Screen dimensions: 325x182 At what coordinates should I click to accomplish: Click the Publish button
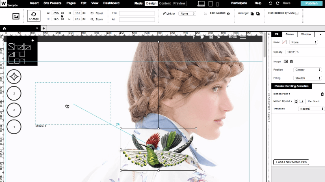[312, 3]
